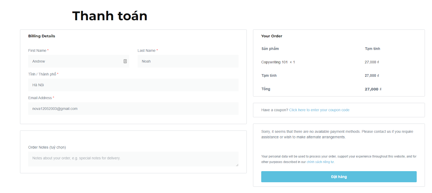Click the Order Notes text area
Viewport: 432px width, 193px height.
point(133,159)
